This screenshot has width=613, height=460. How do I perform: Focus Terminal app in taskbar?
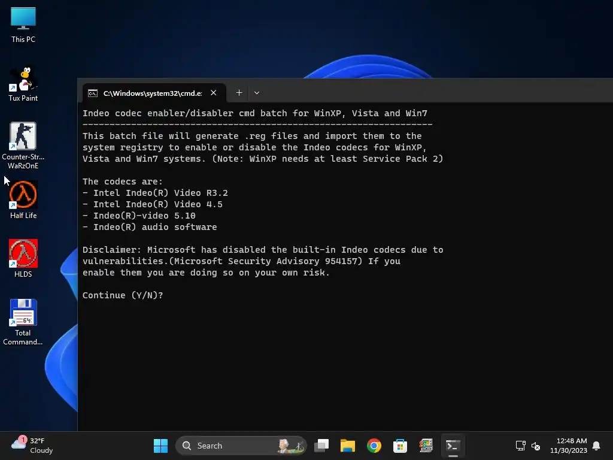[453, 446]
